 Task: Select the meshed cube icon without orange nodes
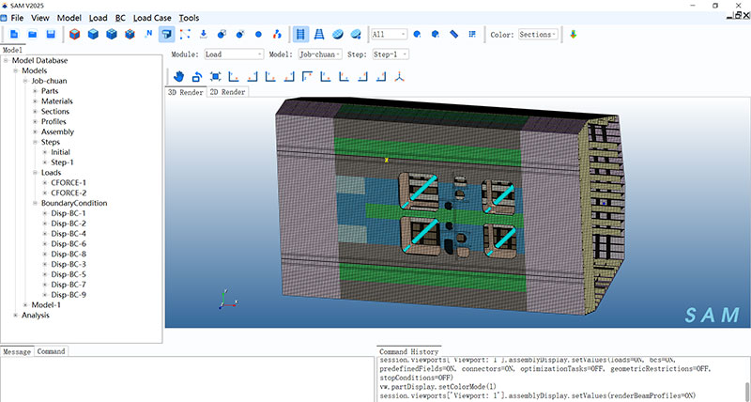(x=112, y=35)
